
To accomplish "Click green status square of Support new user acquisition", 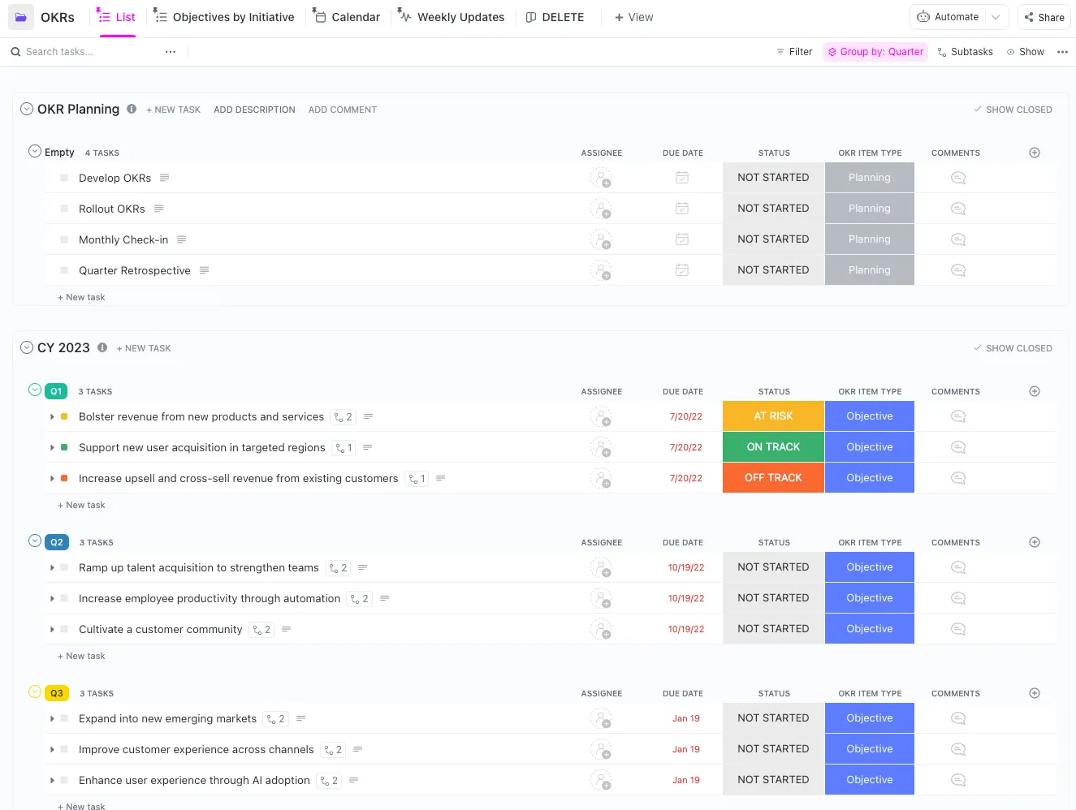I will tap(64, 447).
